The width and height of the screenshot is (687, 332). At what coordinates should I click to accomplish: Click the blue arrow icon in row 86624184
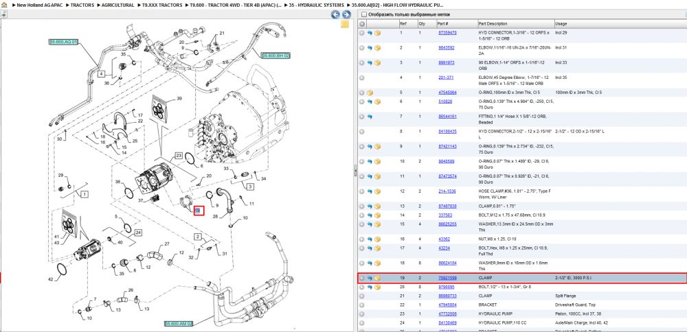(370, 263)
